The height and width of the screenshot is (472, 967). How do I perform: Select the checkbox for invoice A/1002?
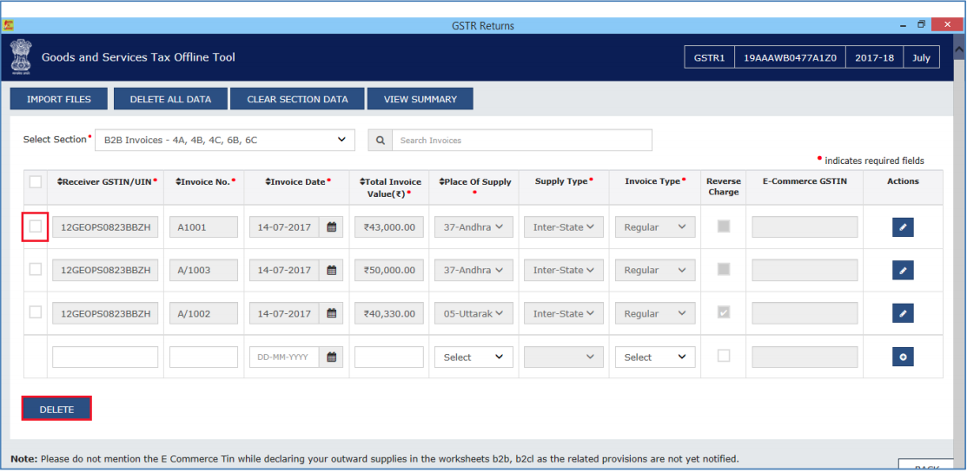36,312
